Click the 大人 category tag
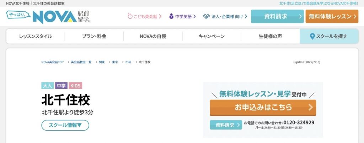Image resolution: width=364 pixels, height=143 pixels. [48, 86]
